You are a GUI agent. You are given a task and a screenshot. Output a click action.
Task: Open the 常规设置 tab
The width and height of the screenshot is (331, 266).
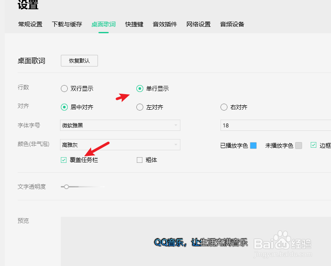coord(30,24)
